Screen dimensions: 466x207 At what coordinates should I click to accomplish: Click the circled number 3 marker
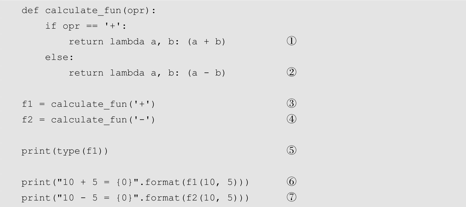[x=291, y=103]
